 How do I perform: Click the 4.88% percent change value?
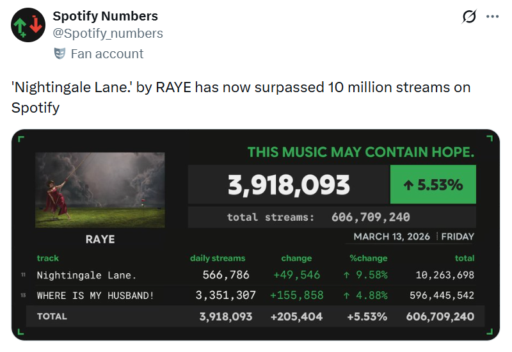point(365,295)
